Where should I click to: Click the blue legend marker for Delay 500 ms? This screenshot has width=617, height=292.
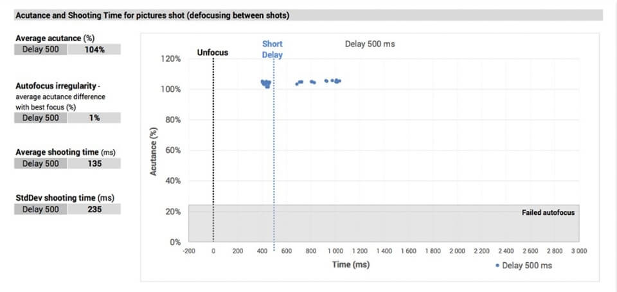[497, 265]
